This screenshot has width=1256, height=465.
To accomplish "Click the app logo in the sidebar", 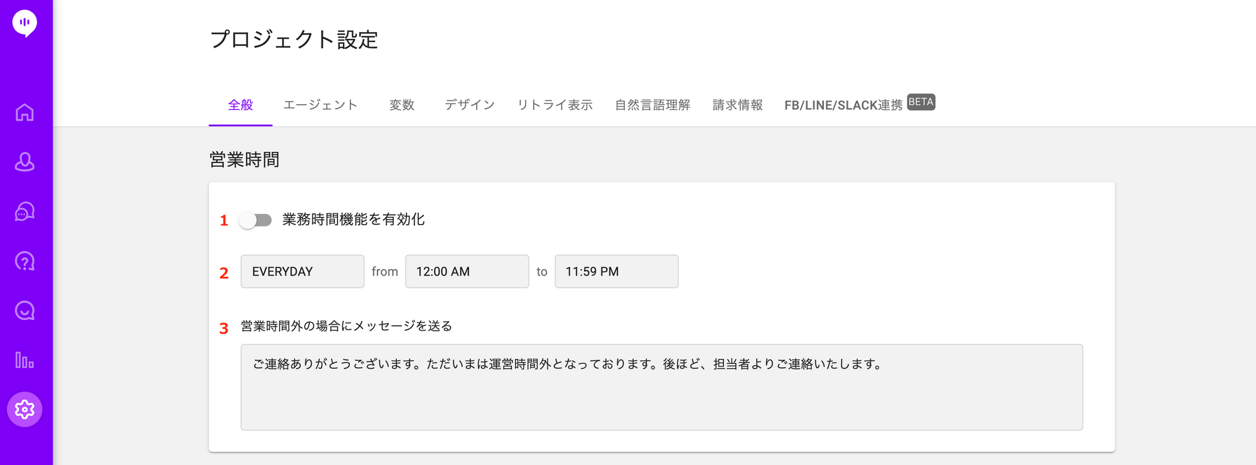I will click(x=24, y=23).
